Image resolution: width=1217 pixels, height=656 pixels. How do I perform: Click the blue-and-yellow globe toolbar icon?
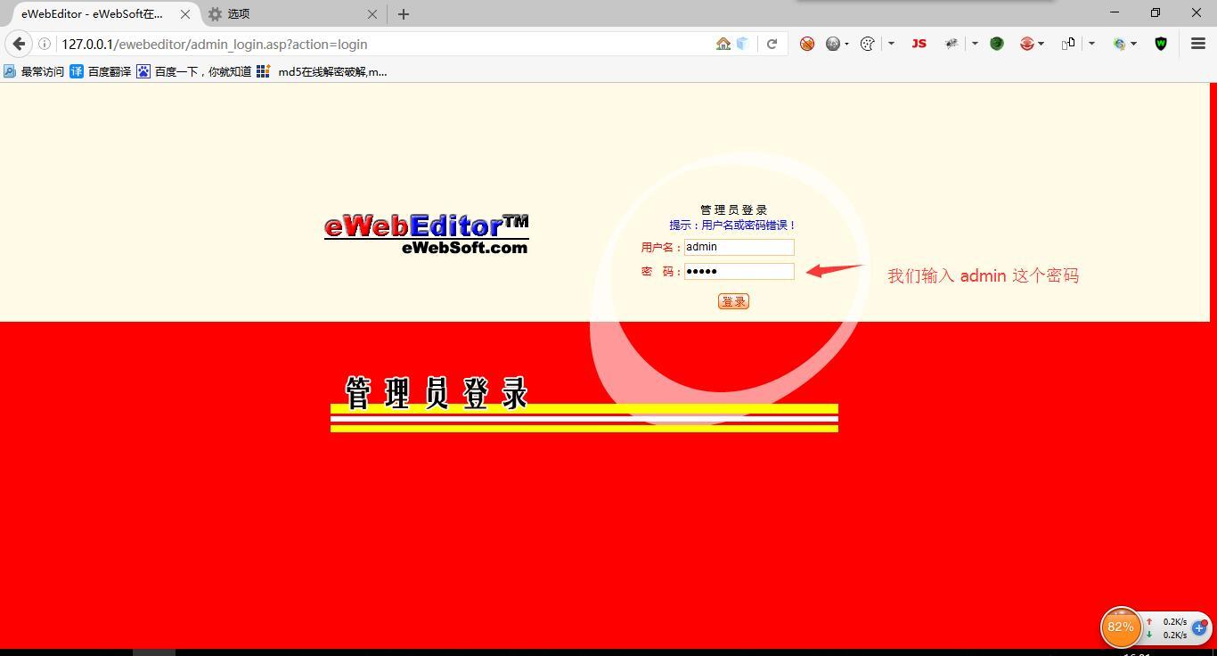coord(1120,44)
